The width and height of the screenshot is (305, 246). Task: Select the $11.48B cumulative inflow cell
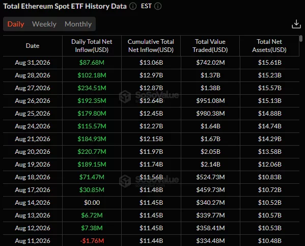(151, 190)
